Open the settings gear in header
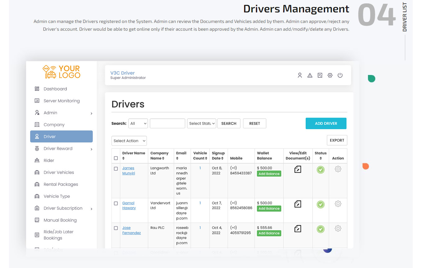The width and height of the screenshot is (422, 268). [x=330, y=75]
